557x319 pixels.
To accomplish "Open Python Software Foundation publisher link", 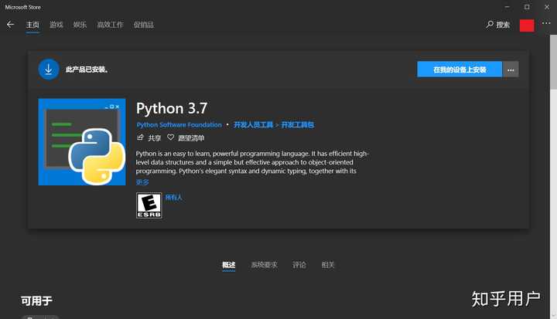I will click(x=179, y=125).
